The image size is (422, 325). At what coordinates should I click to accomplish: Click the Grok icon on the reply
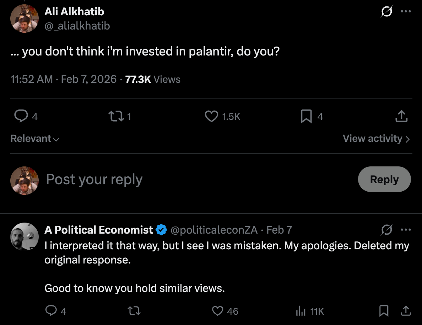click(386, 230)
